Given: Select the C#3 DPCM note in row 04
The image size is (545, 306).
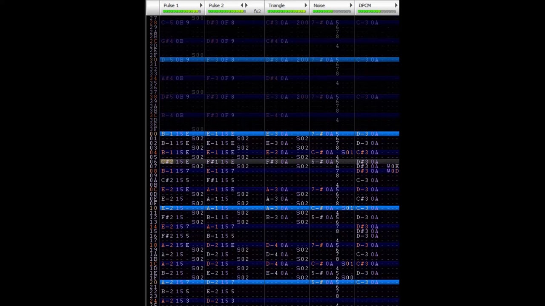Looking at the screenshot, I should (x=361, y=153).
